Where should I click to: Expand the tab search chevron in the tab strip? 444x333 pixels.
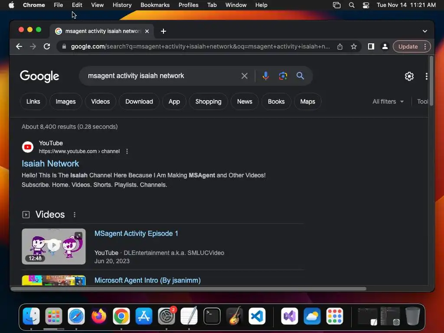click(425, 31)
